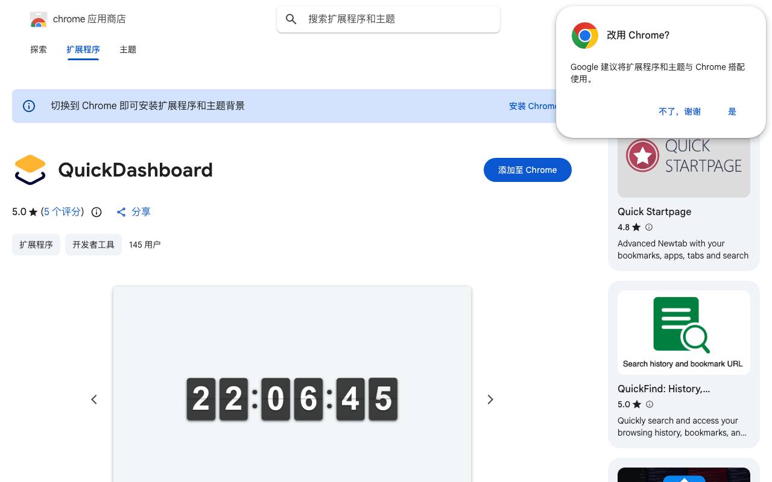Click the QuickDashboard heading text
Image resolution: width=772 pixels, height=482 pixels.
[x=136, y=170]
